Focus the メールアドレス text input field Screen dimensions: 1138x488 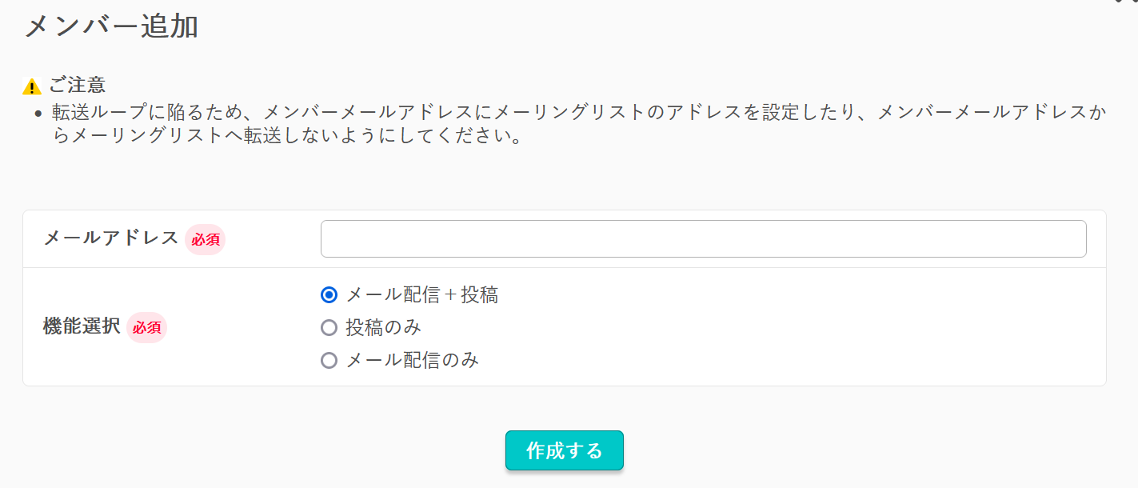click(x=703, y=238)
